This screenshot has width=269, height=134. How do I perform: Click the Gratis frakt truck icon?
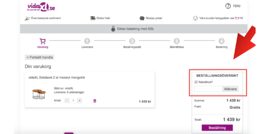(x=93, y=18)
